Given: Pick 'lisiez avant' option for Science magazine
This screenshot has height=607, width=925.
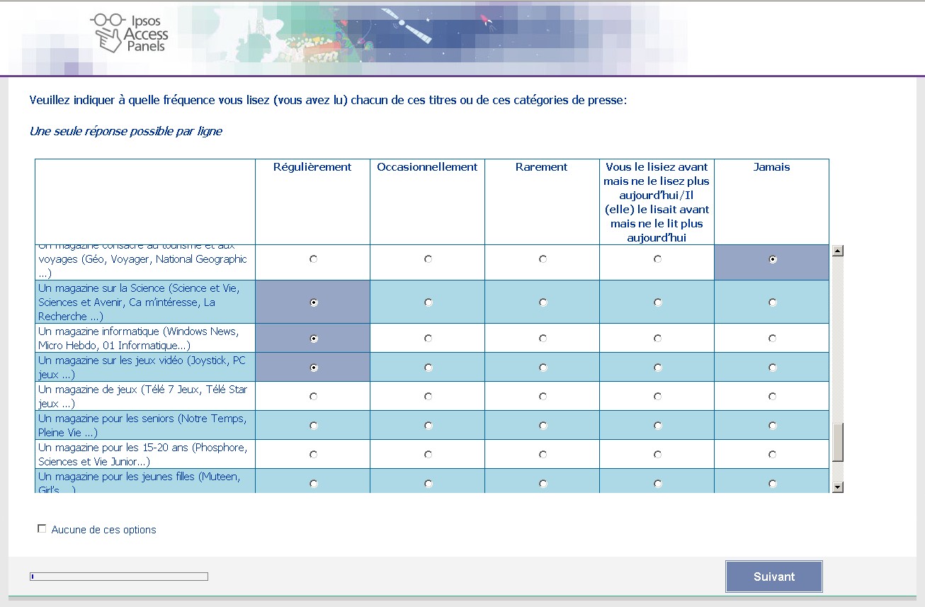Looking at the screenshot, I should pyautogui.click(x=657, y=302).
